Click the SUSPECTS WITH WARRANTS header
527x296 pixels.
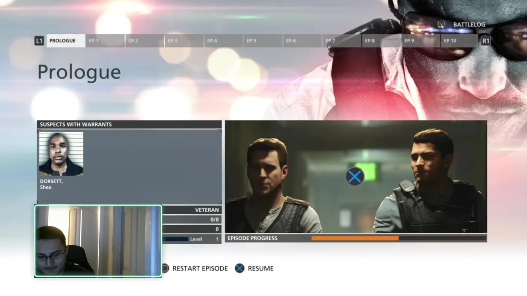coord(129,124)
